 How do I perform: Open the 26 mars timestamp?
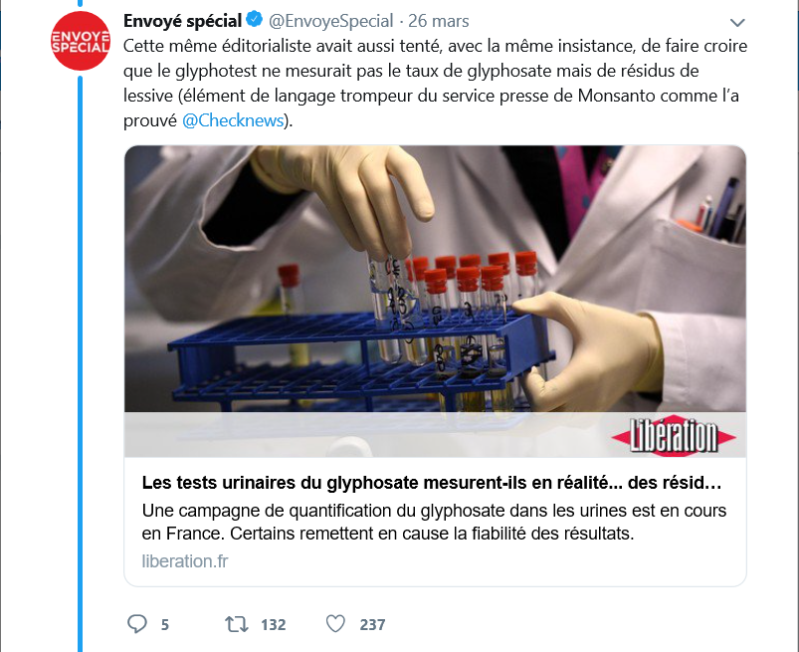click(x=438, y=21)
